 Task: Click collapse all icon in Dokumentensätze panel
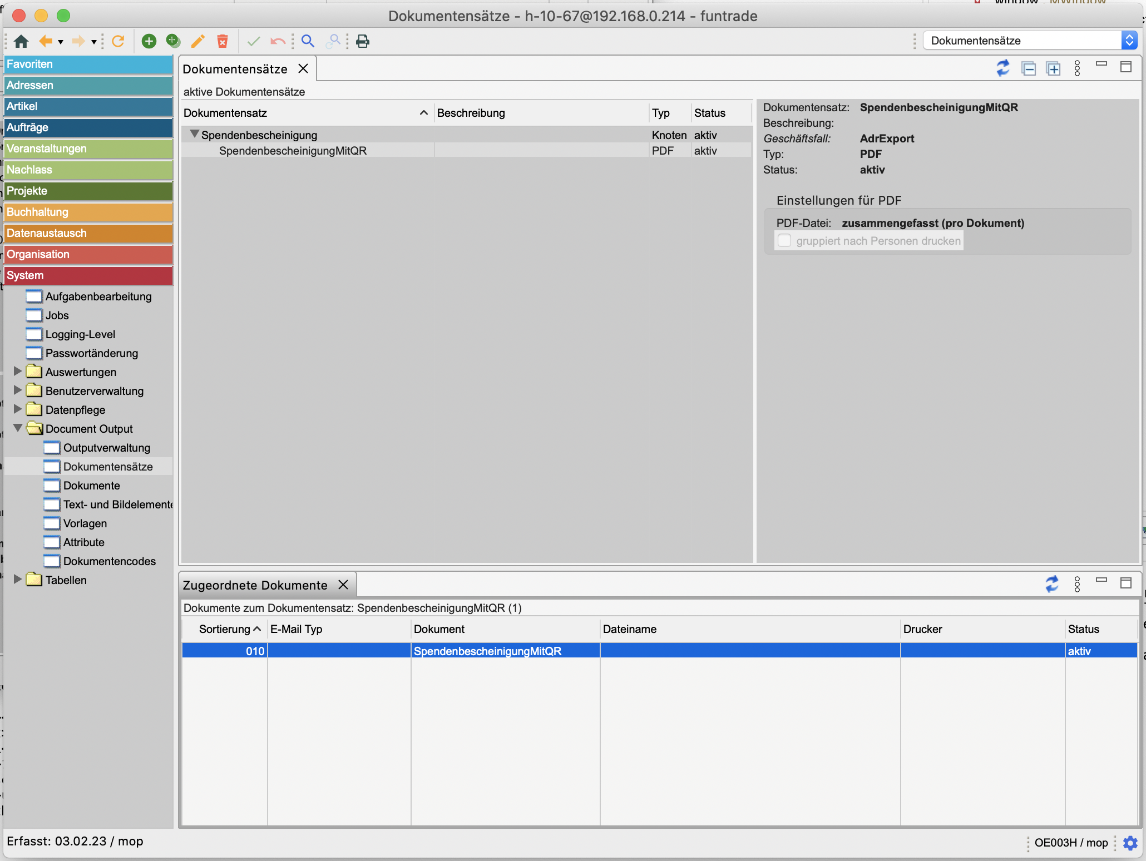tap(1029, 68)
